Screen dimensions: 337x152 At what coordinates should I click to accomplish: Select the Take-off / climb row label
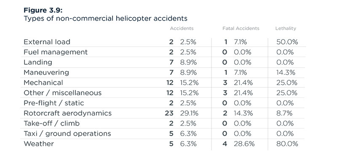tap(51, 123)
